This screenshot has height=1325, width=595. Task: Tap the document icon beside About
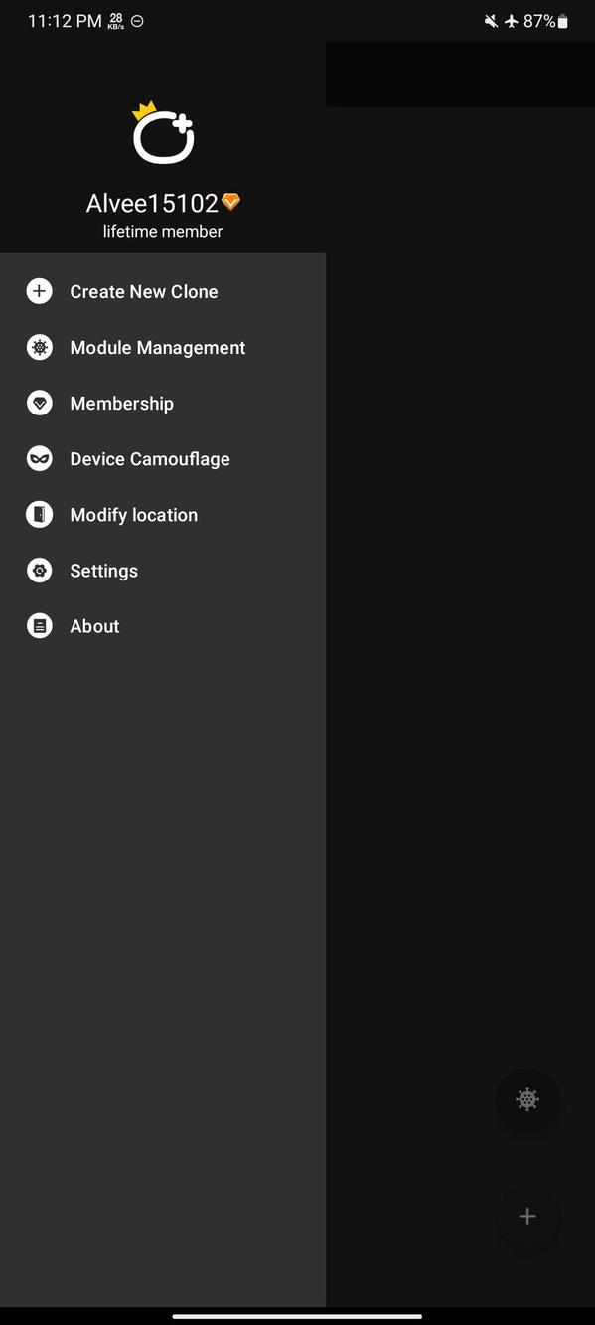pyautogui.click(x=39, y=625)
